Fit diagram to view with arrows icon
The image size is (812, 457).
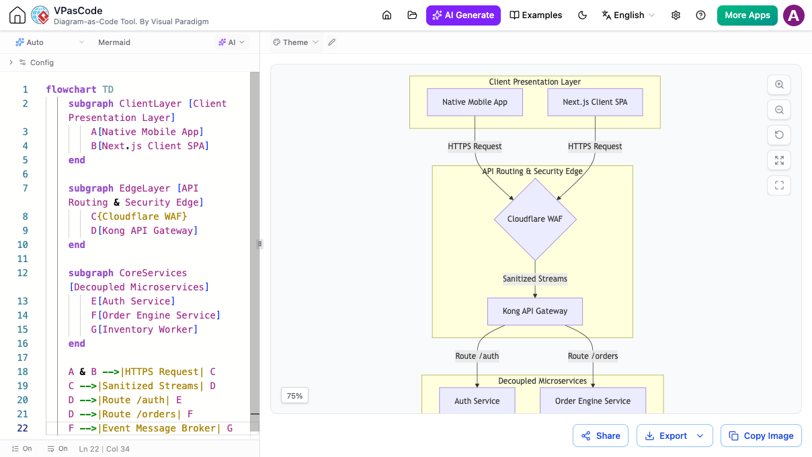coord(779,160)
